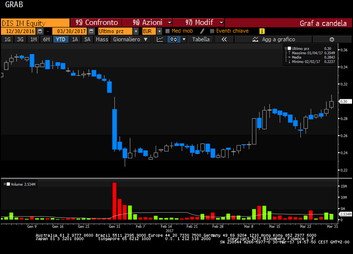Open the Tabella view button
This screenshot has height=254, width=353.
(201, 39)
